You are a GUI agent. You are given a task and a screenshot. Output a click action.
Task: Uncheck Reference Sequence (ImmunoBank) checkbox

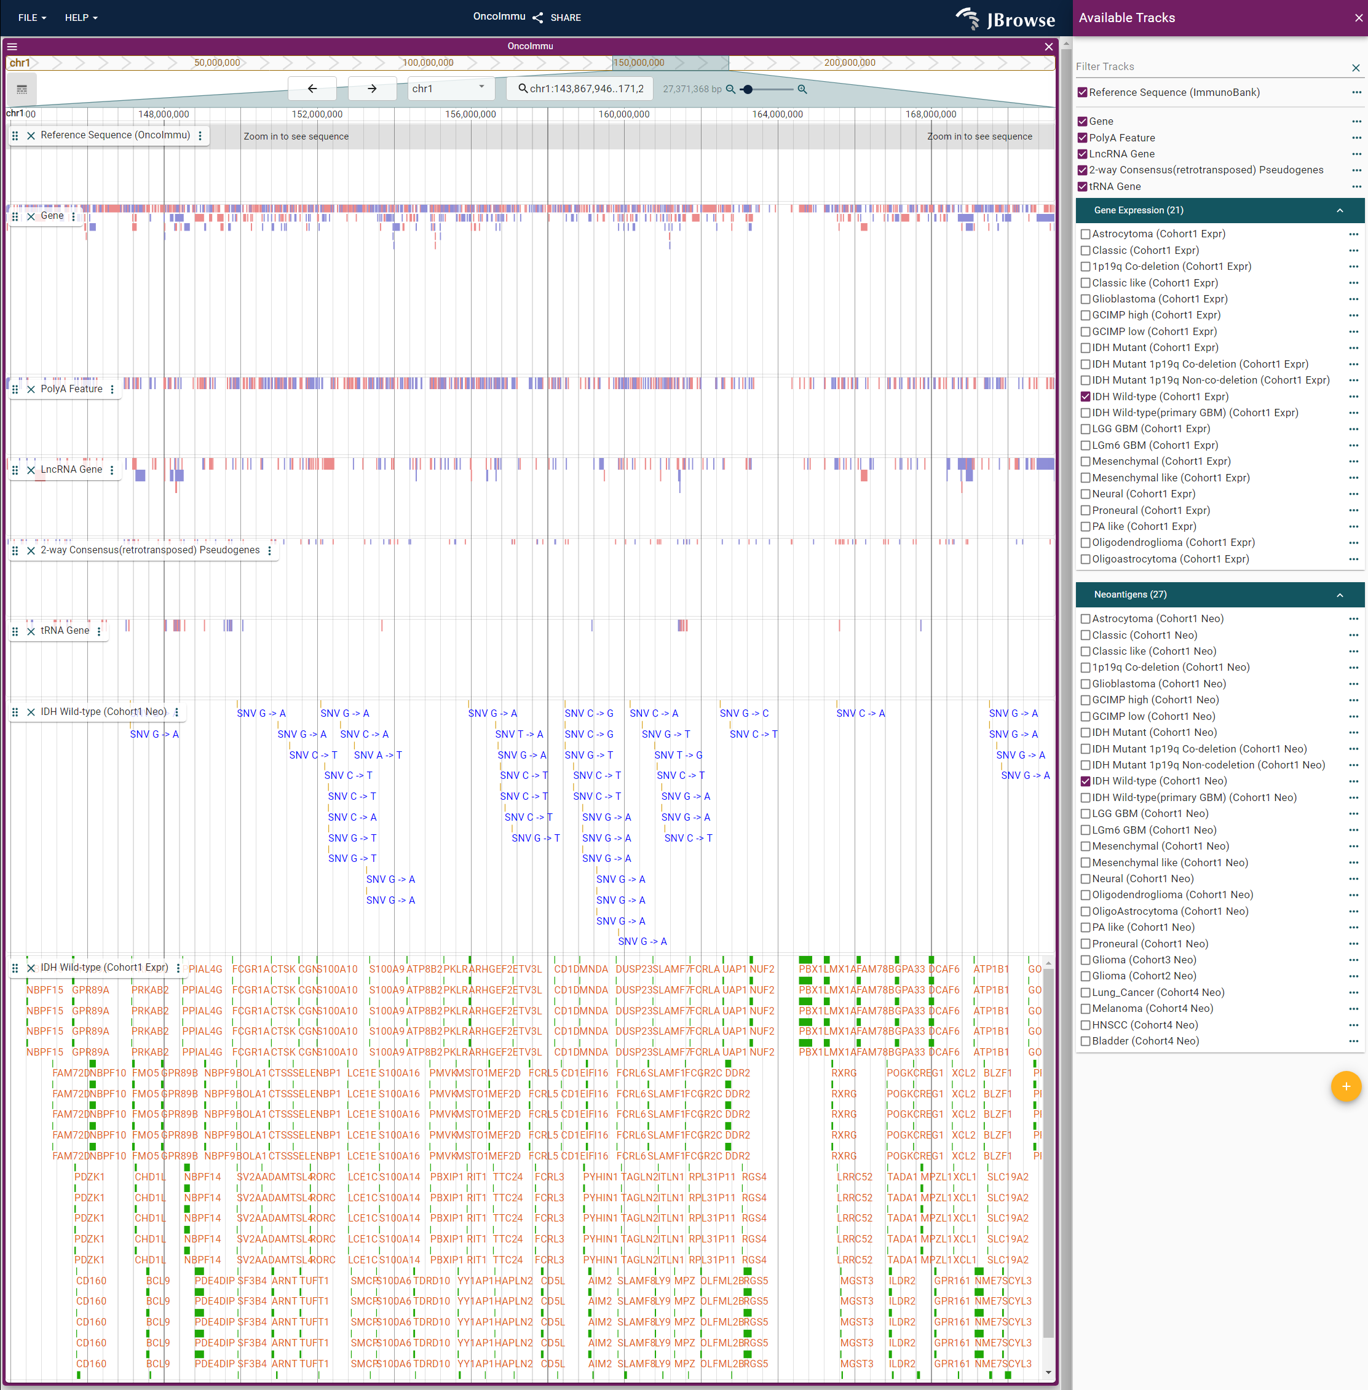[x=1082, y=92]
